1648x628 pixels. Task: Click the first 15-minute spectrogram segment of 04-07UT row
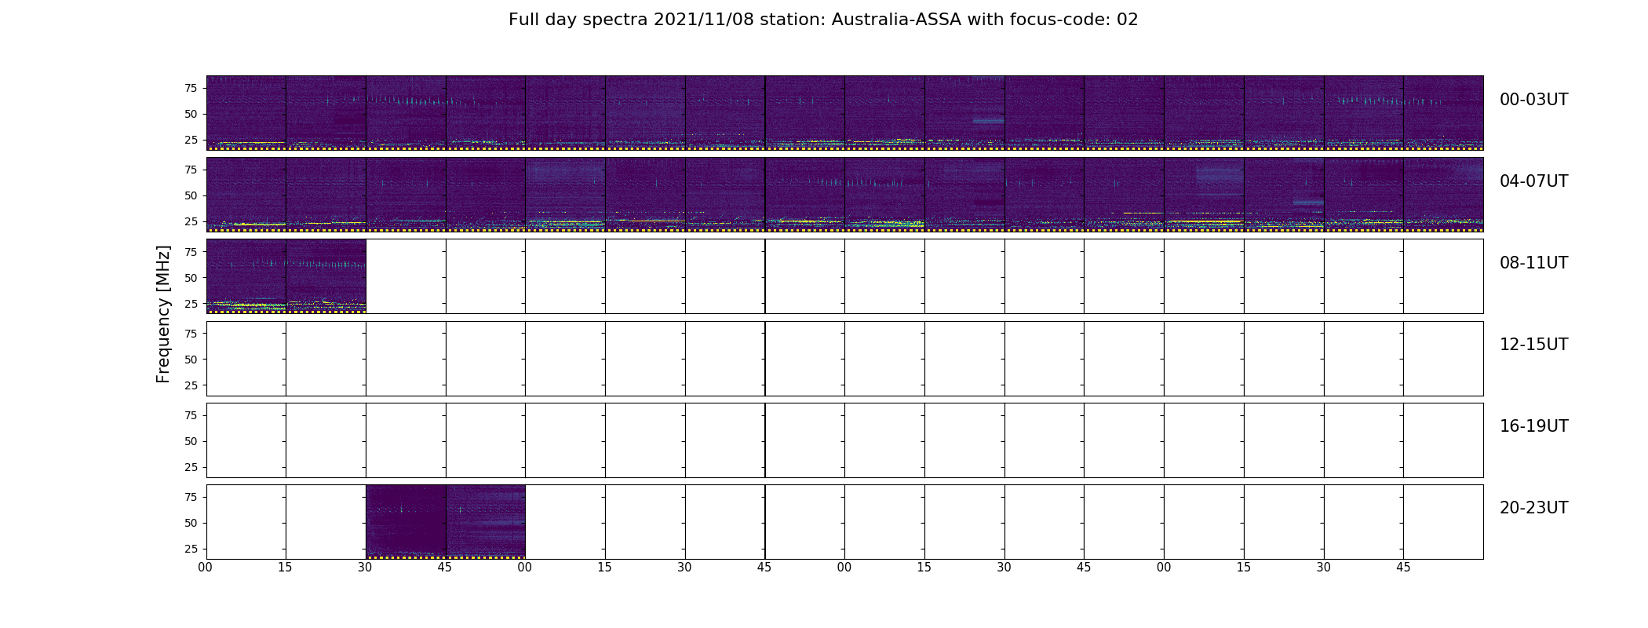tap(246, 195)
